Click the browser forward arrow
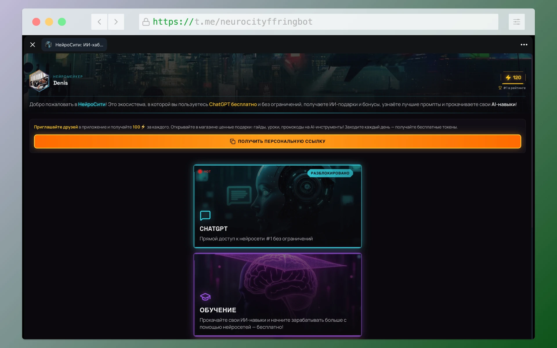 116,22
